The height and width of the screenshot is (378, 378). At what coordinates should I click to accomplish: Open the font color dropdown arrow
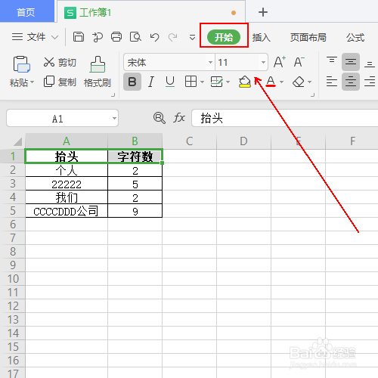282,82
